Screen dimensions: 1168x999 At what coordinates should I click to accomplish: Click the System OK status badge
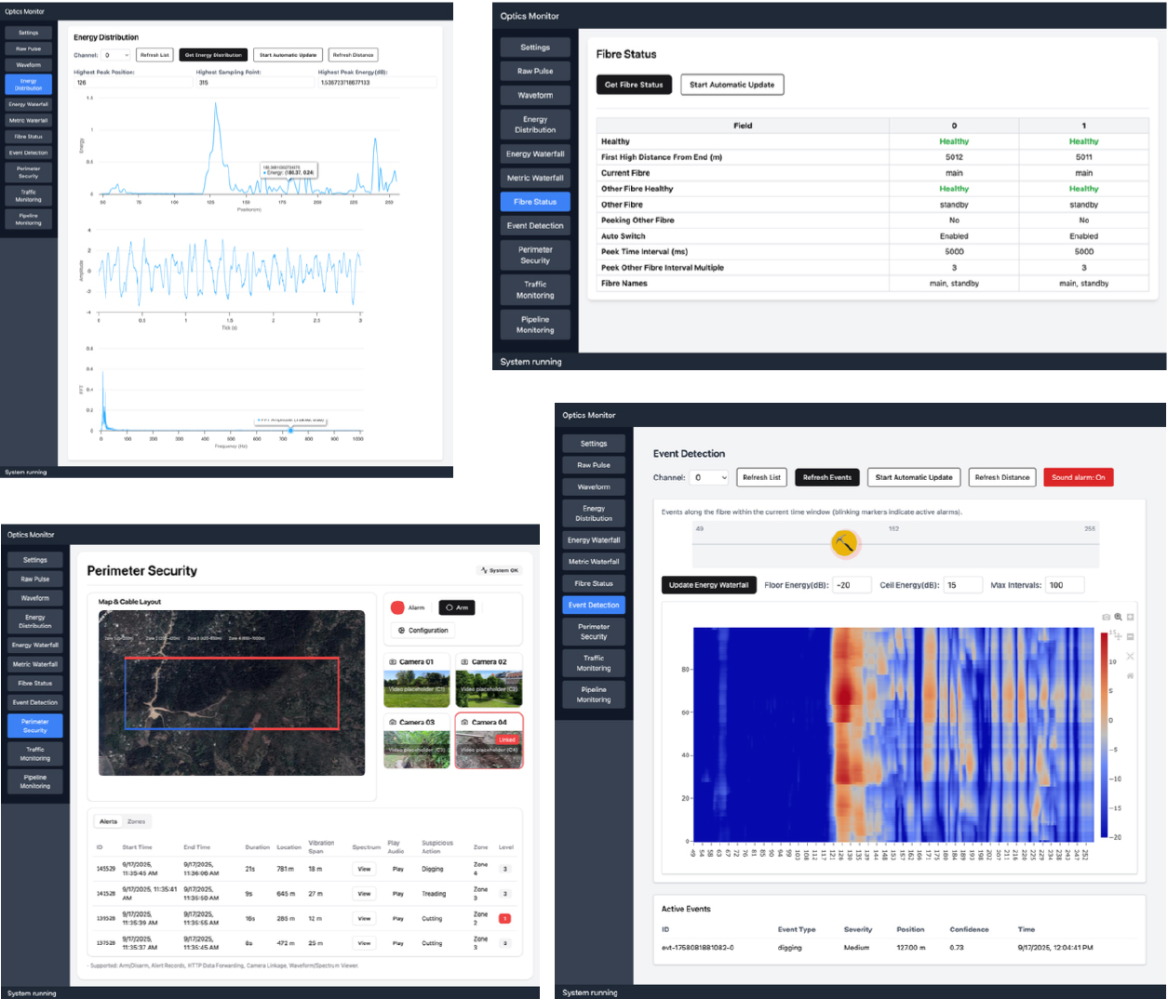click(500, 570)
